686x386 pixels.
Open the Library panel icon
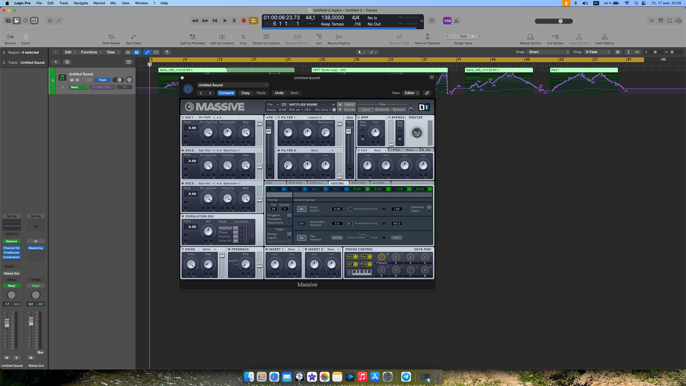8,21
